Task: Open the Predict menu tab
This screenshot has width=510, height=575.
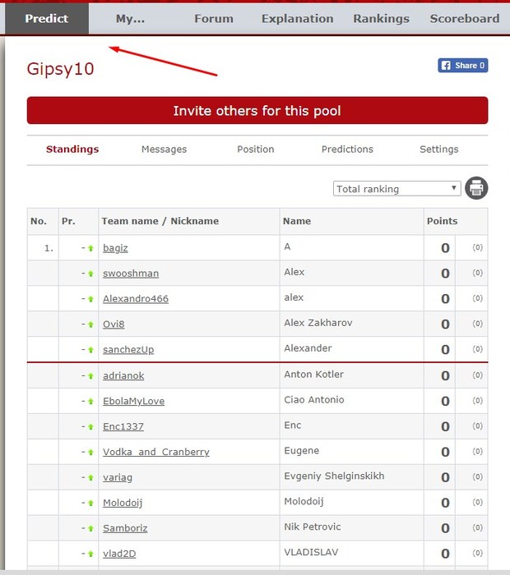Action: coord(47,18)
